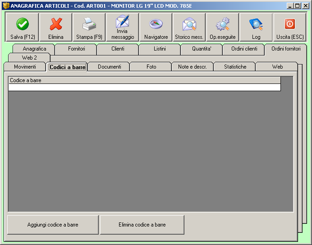Switch to the Anagrafica tab
The width and height of the screenshot is (312, 245).
coord(34,49)
